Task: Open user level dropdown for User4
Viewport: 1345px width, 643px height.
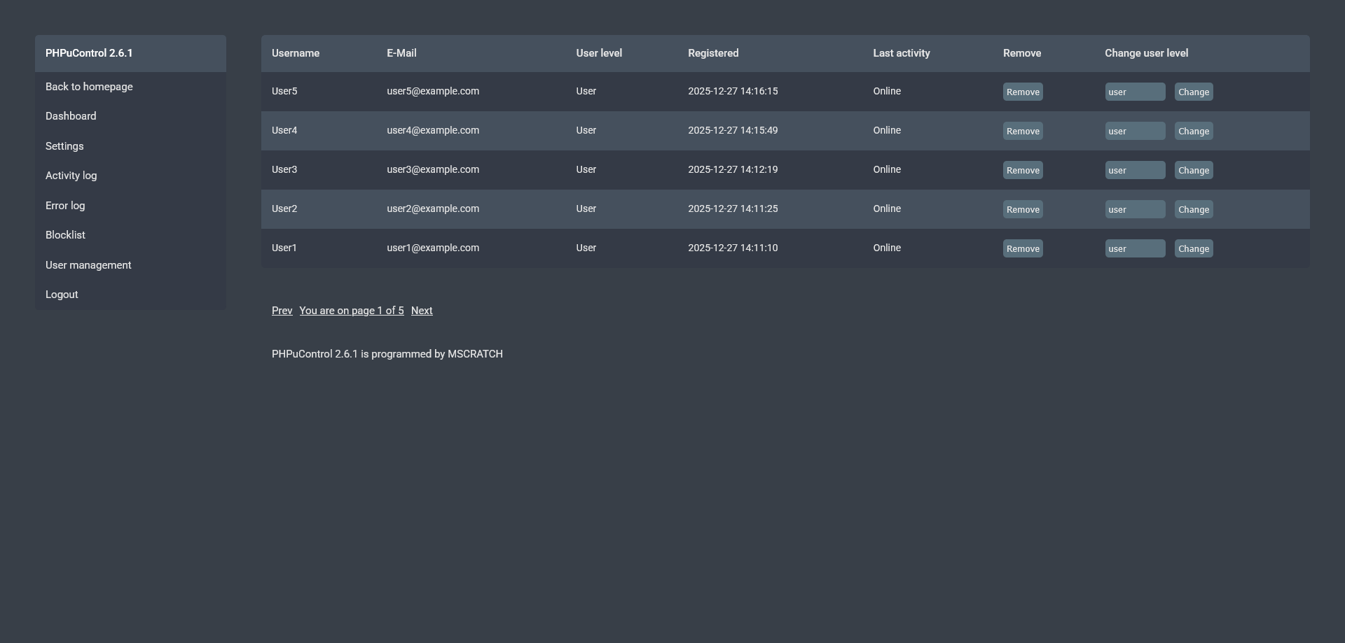Action: click(1134, 131)
